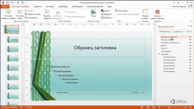194x109 pixels.
Task: Close the Selection pane (Выделение)
Action: point(191,26)
